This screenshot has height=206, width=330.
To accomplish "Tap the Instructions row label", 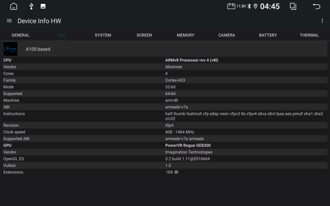I will (x=14, y=114).
